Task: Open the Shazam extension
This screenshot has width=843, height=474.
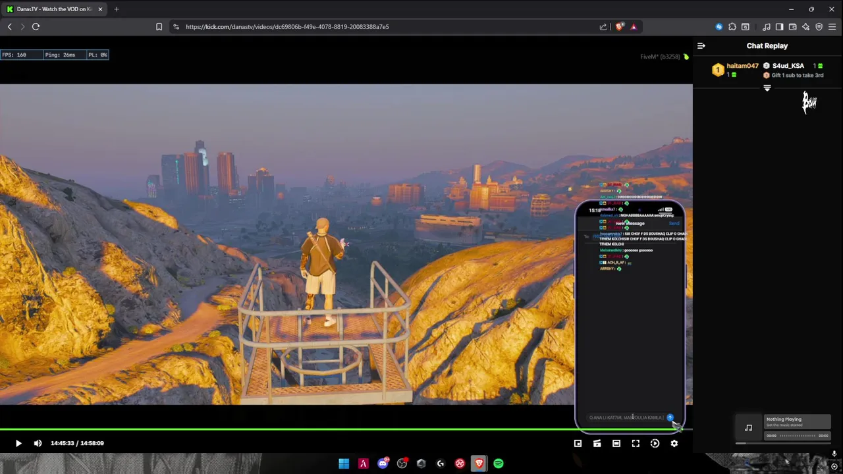Action: (x=719, y=27)
